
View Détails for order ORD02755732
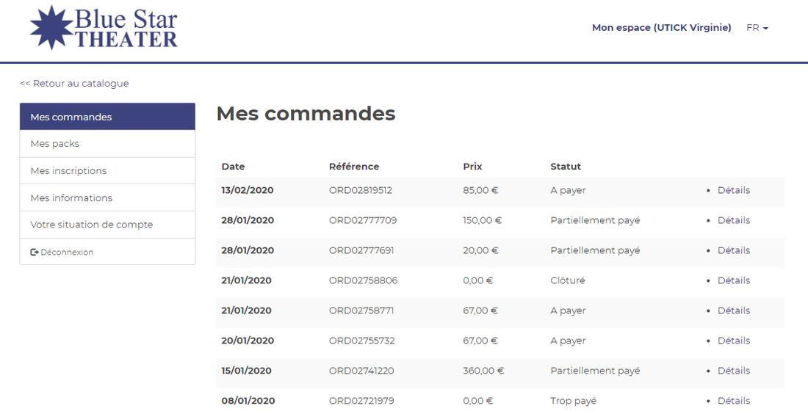[733, 341]
